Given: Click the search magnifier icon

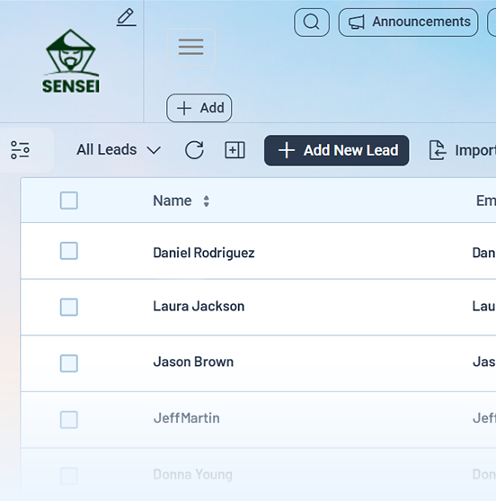Looking at the screenshot, I should coord(312,22).
